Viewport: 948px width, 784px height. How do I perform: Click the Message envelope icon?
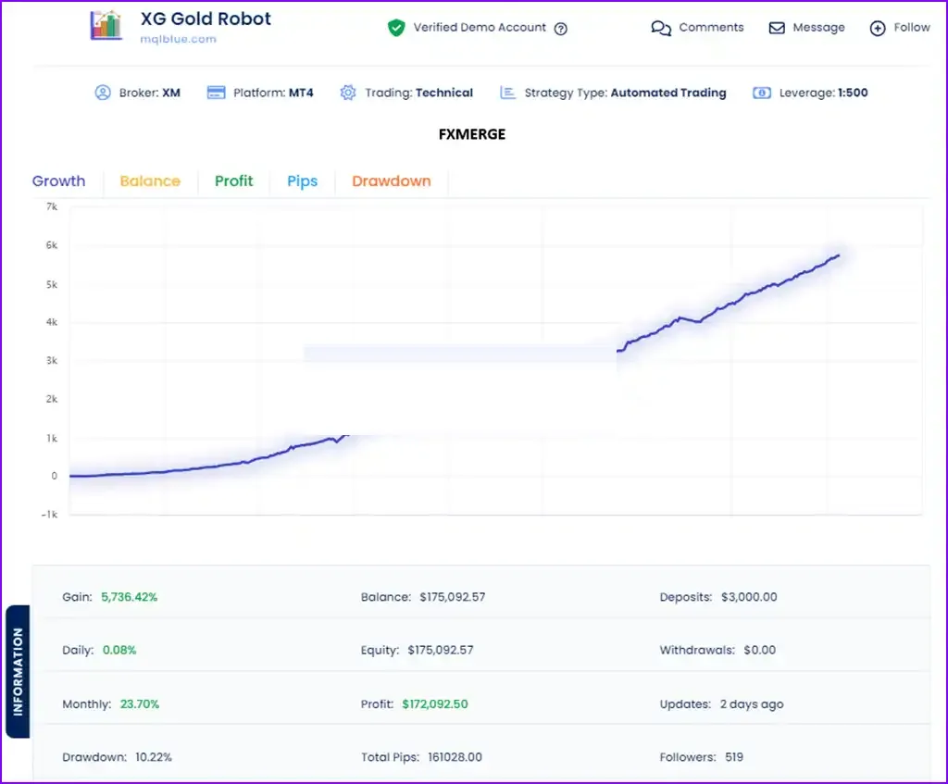777,29
